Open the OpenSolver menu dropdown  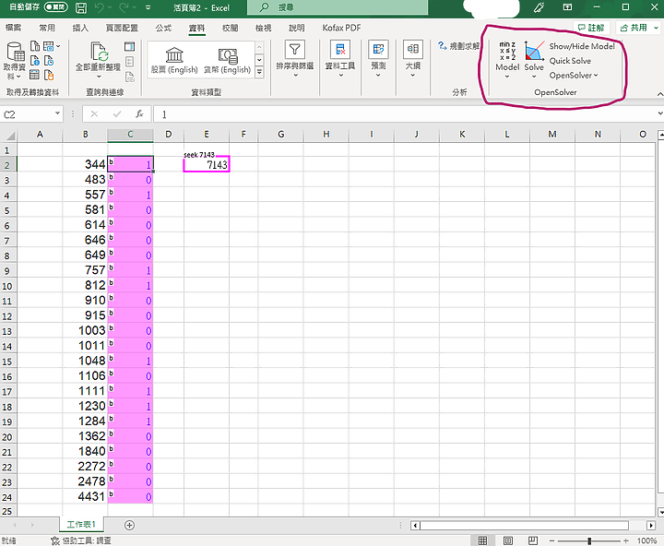point(574,75)
